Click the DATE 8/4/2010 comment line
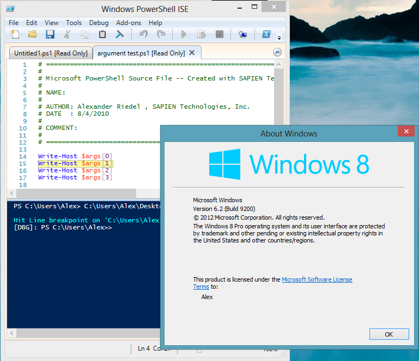This screenshot has width=419, height=361. tap(74, 114)
